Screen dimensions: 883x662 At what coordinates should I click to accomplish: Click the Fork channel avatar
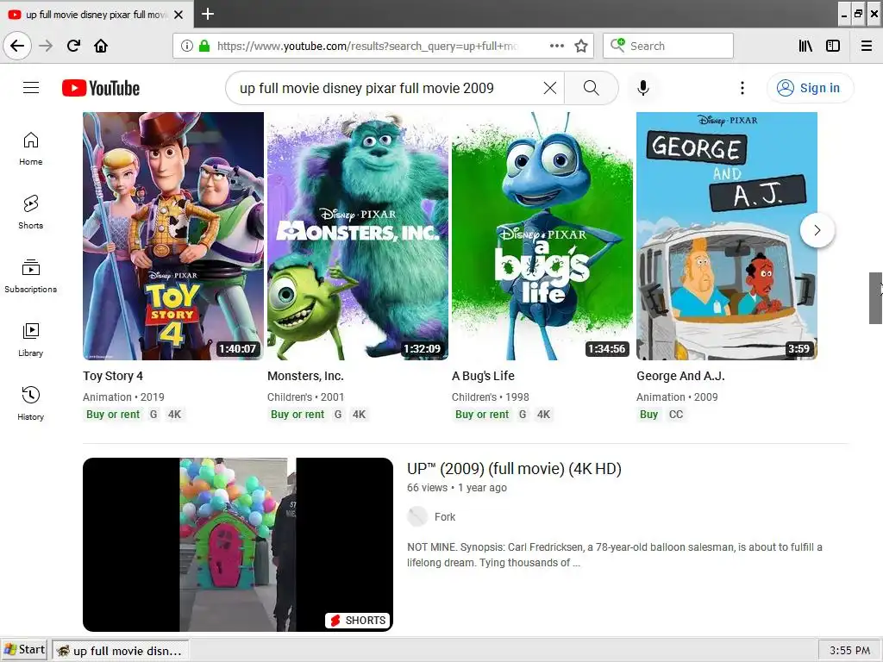click(417, 517)
